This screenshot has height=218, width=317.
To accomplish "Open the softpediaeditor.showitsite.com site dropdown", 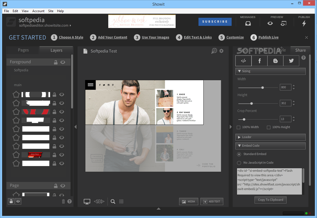I will [x=45, y=26].
